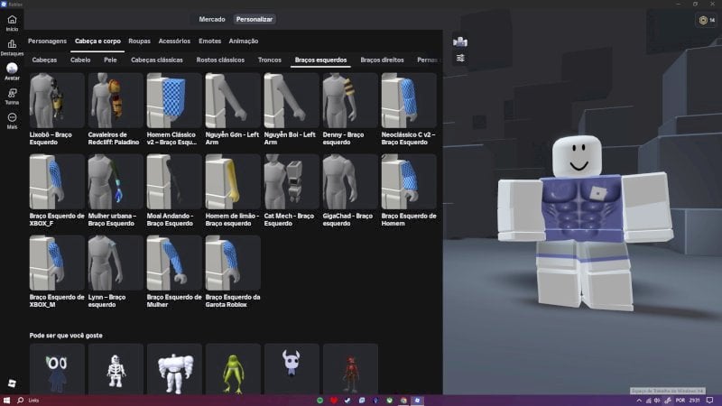Open the blue big-eyed character recommendation

pos(57,370)
